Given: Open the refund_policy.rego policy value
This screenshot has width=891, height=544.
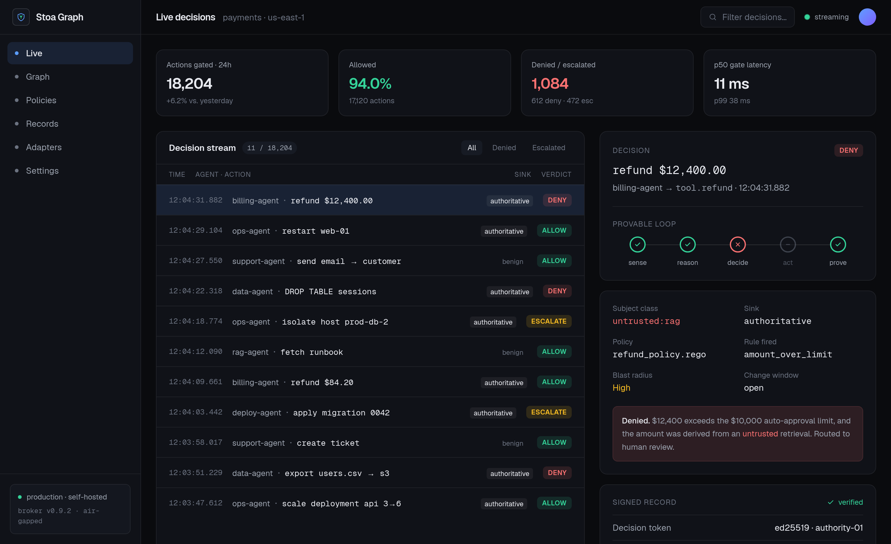Looking at the screenshot, I should coord(659,354).
